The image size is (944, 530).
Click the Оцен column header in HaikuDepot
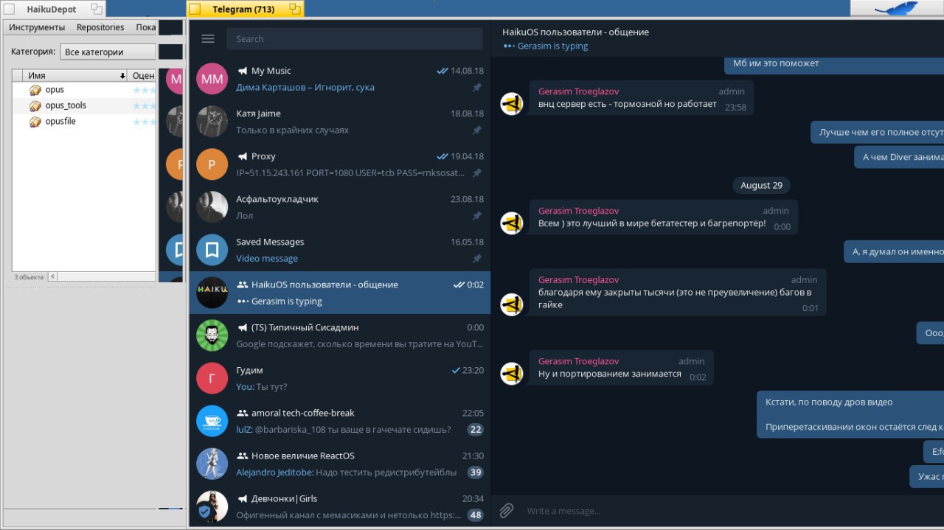142,75
